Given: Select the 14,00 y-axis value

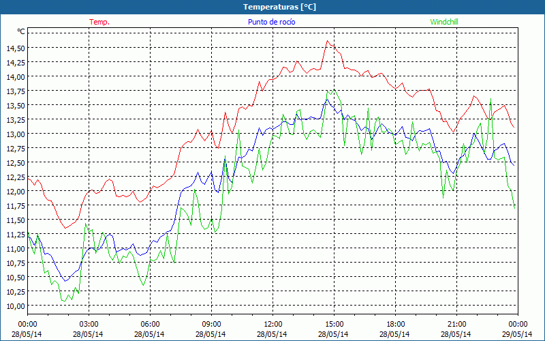Looking at the screenshot, I should click(x=16, y=77).
